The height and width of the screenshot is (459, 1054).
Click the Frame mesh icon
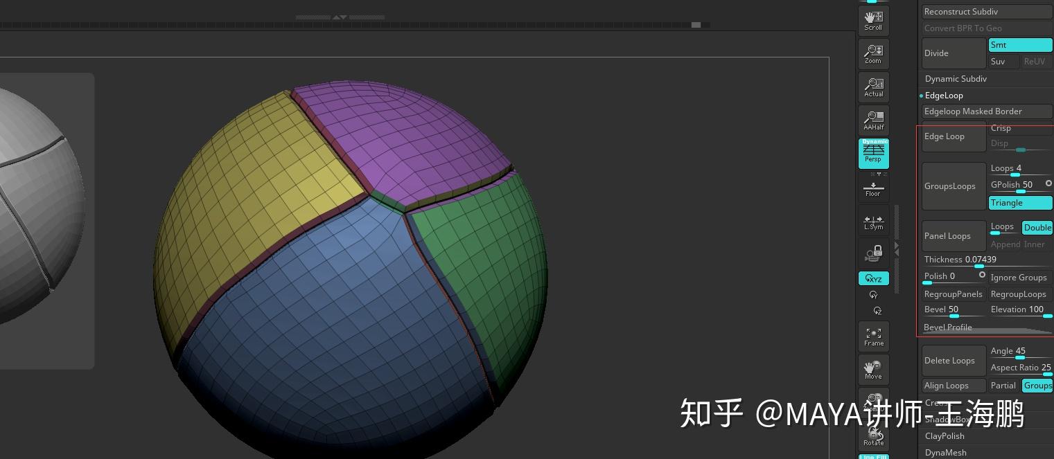pyautogui.click(x=872, y=336)
